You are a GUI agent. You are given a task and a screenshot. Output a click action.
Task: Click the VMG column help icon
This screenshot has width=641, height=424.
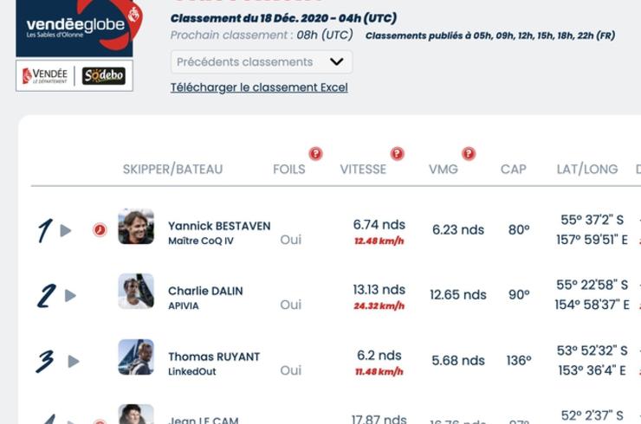pyautogui.click(x=469, y=153)
